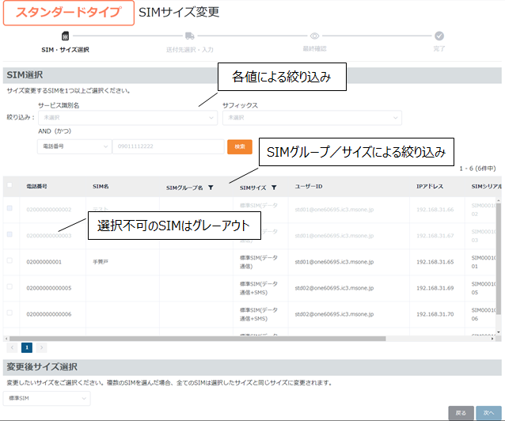Click IP address 192.168.31.66
The image size is (505, 421).
tap(435, 210)
